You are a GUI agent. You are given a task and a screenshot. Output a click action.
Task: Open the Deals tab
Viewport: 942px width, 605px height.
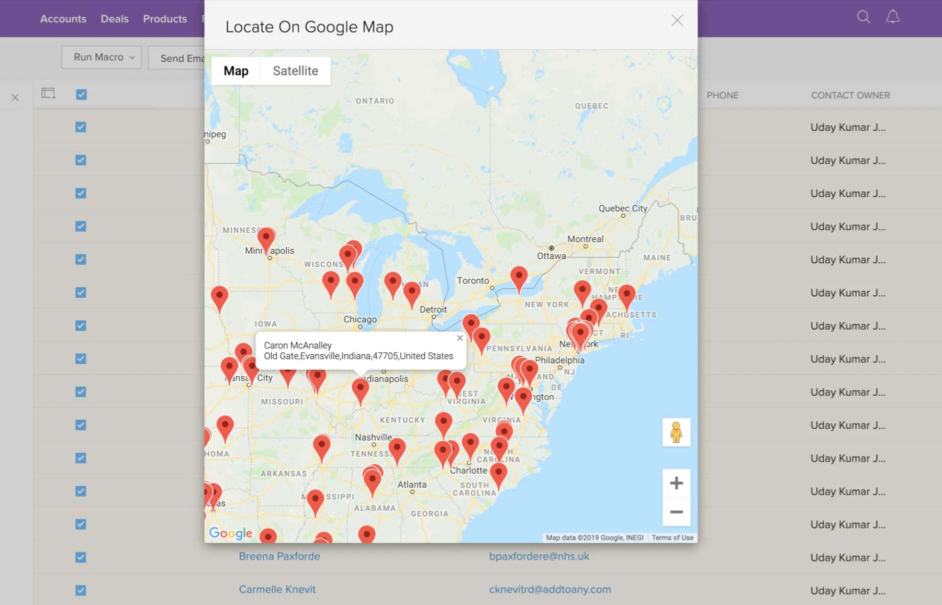115,19
